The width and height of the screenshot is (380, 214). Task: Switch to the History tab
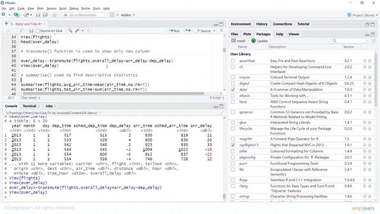pos(262,24)
